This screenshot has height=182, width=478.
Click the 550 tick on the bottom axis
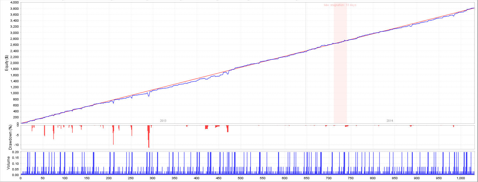263,179
